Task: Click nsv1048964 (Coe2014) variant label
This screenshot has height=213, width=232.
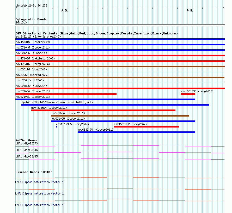Action: (31, 86)
